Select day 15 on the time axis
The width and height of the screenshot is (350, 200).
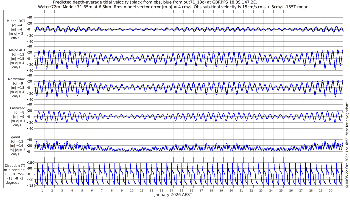click(x=181, y=191)
